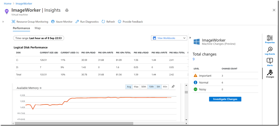Viewport: 279px width, 126px height.
Task: Click the DISK column header
Action: tap(18, 53)
